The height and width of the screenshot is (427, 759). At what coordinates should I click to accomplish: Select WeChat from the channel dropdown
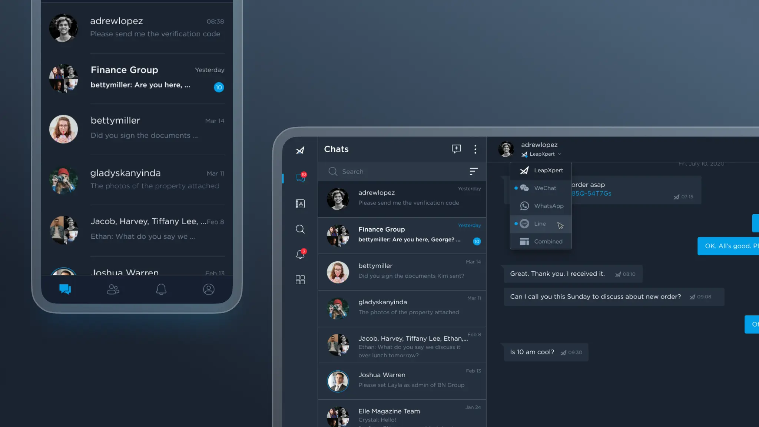point(544,188)
